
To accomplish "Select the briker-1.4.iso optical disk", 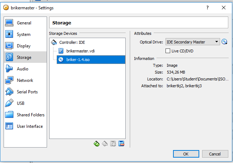I will tap(78, 60).
